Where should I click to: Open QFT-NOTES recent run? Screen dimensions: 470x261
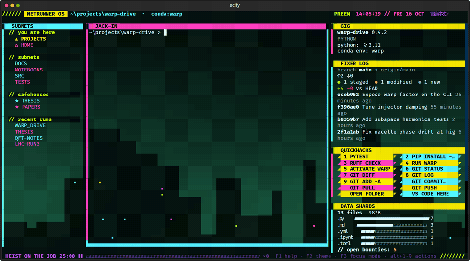point(28,138)
